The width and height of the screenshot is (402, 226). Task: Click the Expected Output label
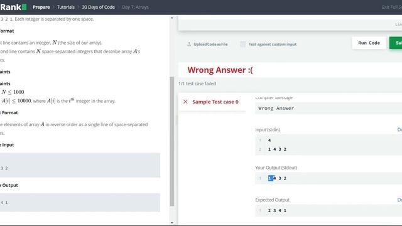272,200
